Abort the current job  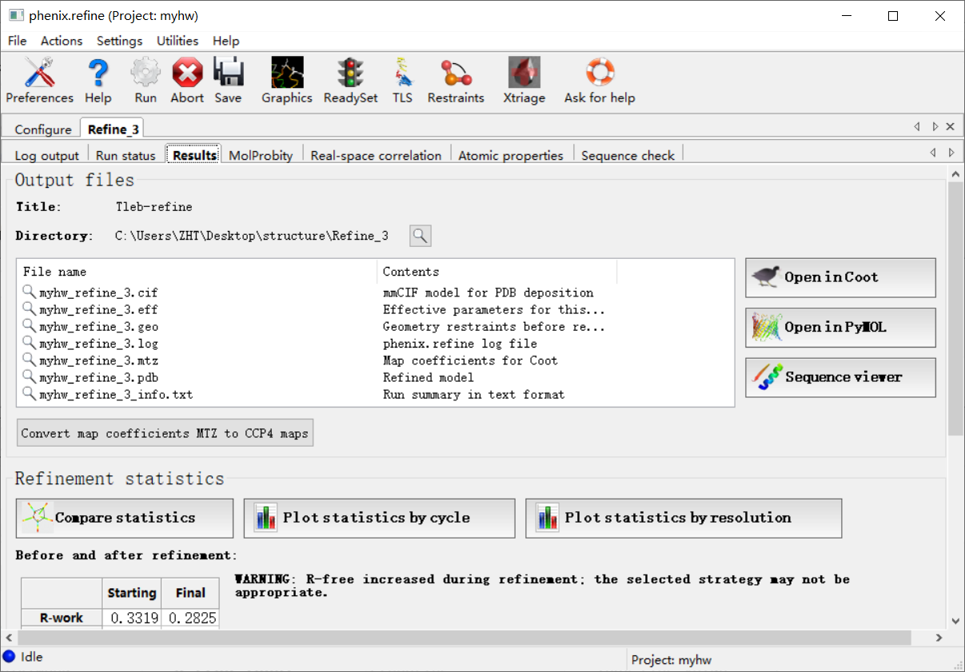(187, 81)
